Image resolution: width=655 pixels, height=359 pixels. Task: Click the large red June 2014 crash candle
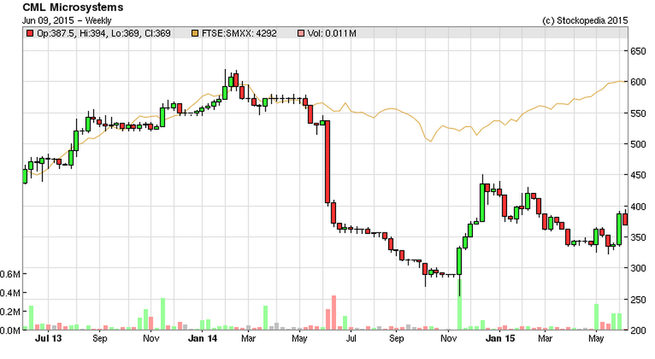(327, 161)
